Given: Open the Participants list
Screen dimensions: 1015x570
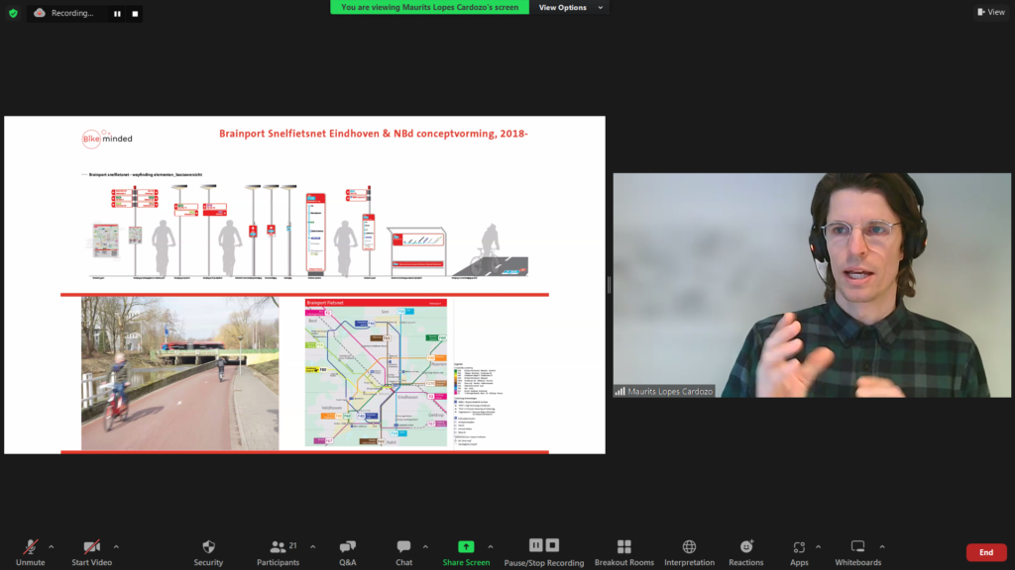Looking at the screenshot, I should coord(278,547).
